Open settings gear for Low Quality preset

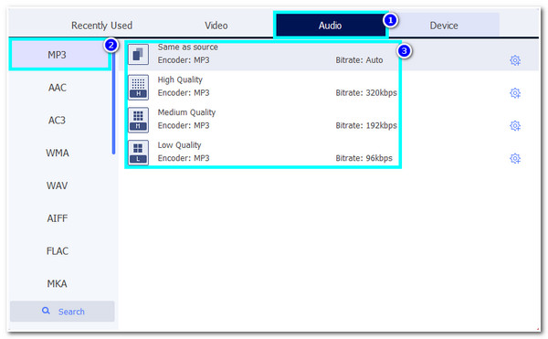coord(515,158)
